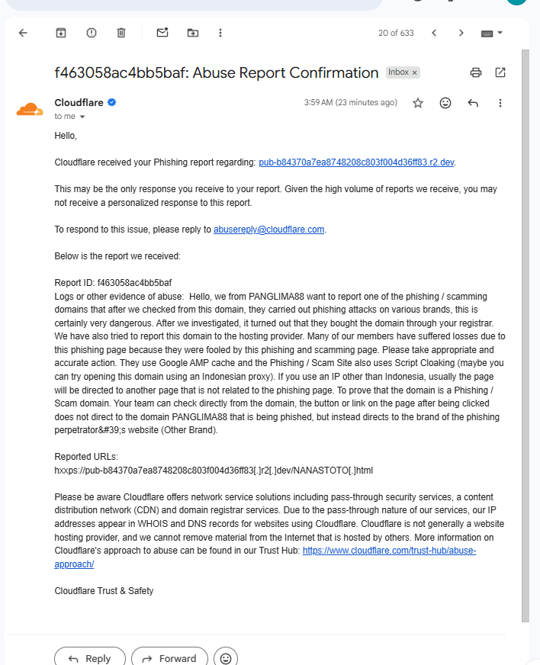Mark the email as unread

(162, 33)
